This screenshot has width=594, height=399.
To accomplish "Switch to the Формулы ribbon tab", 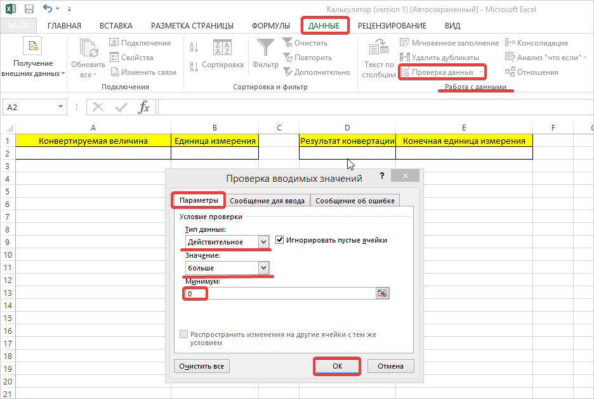I will coord(270,26).
